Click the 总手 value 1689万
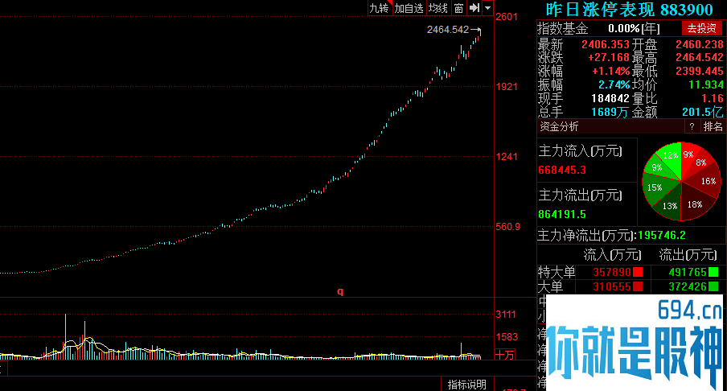 [x=610, y=113]
